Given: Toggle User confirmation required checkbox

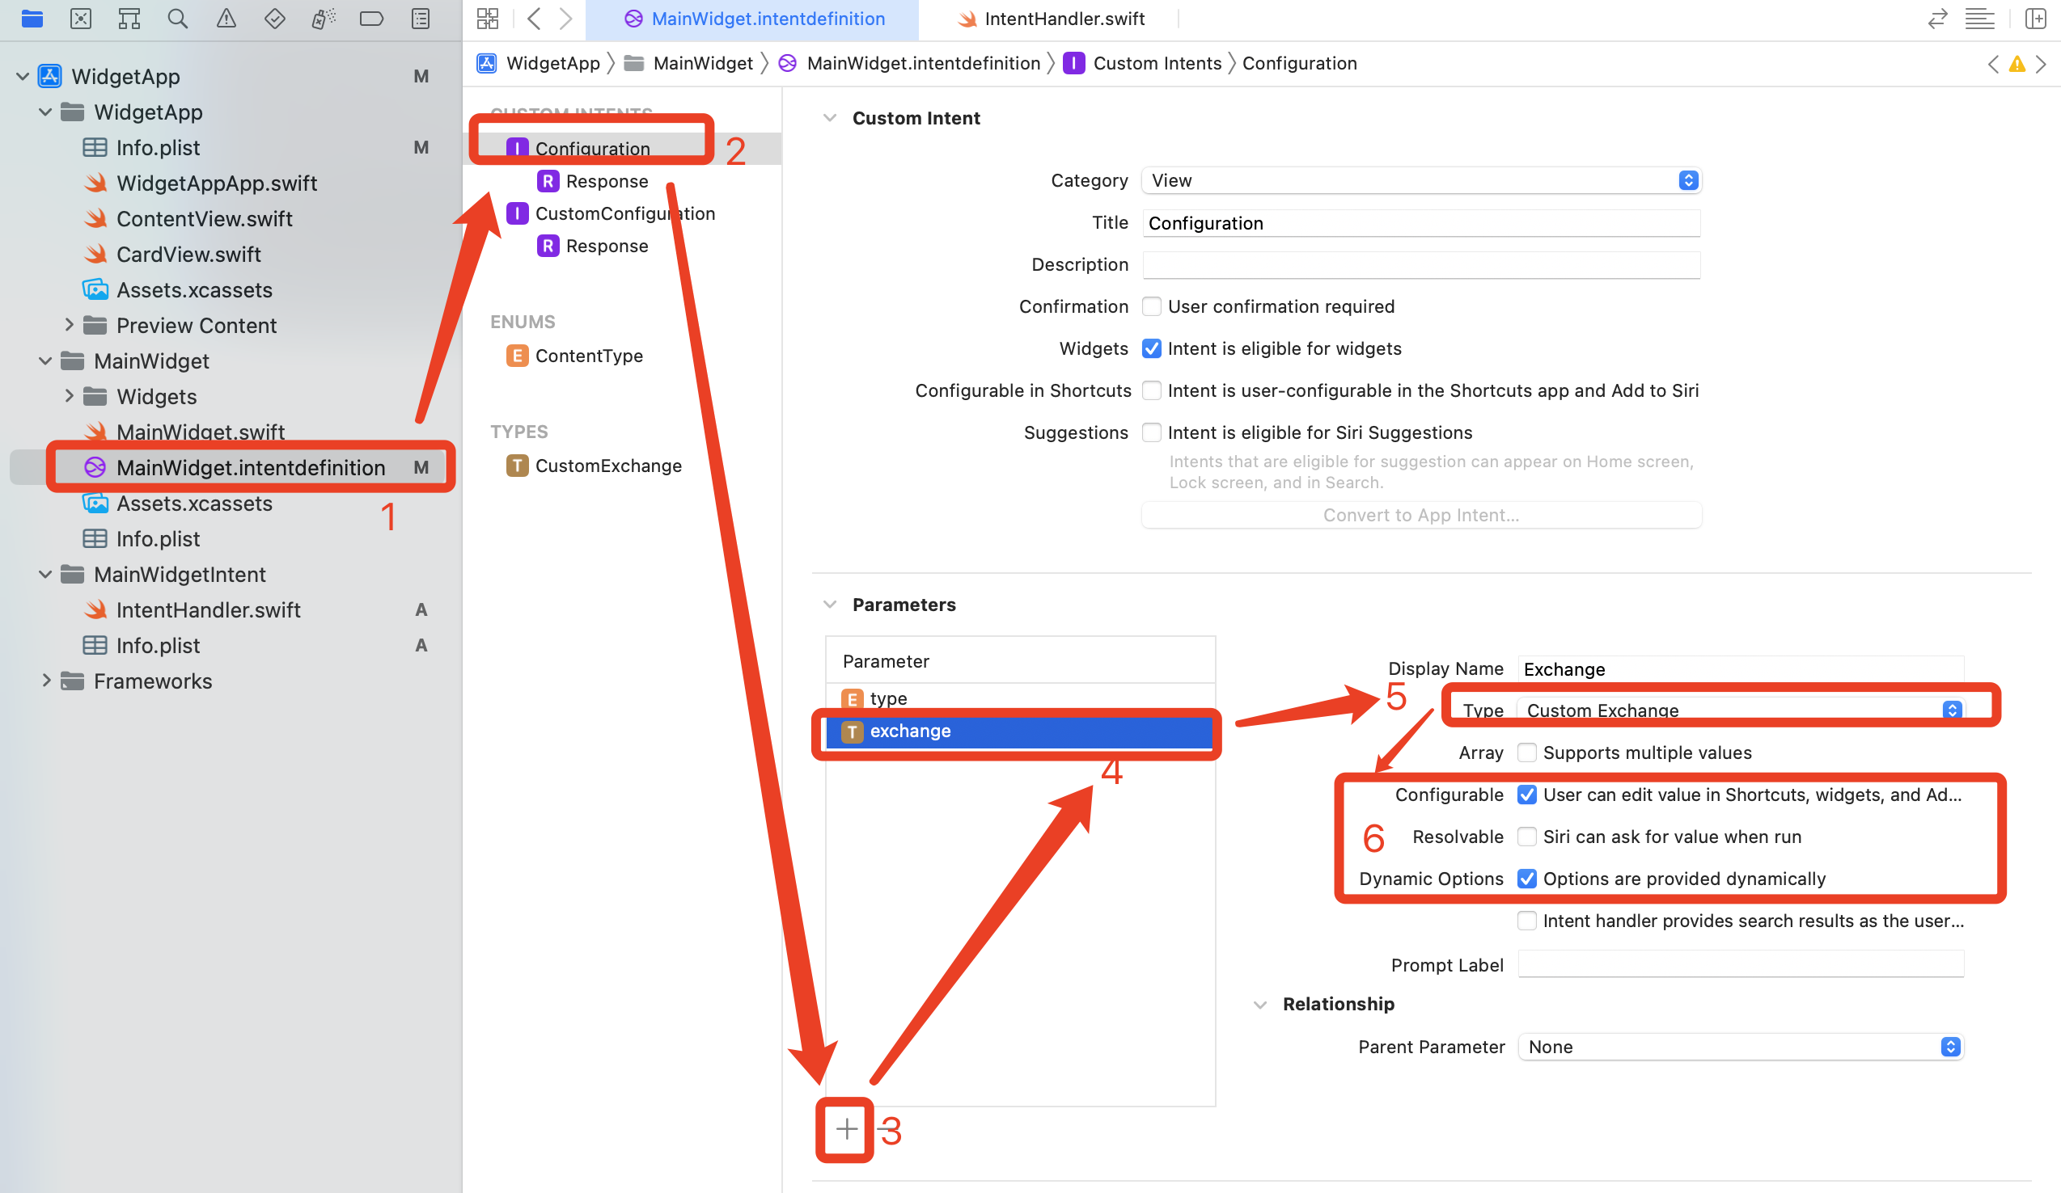Looking at the screenshot, I should pos(1152,306).
